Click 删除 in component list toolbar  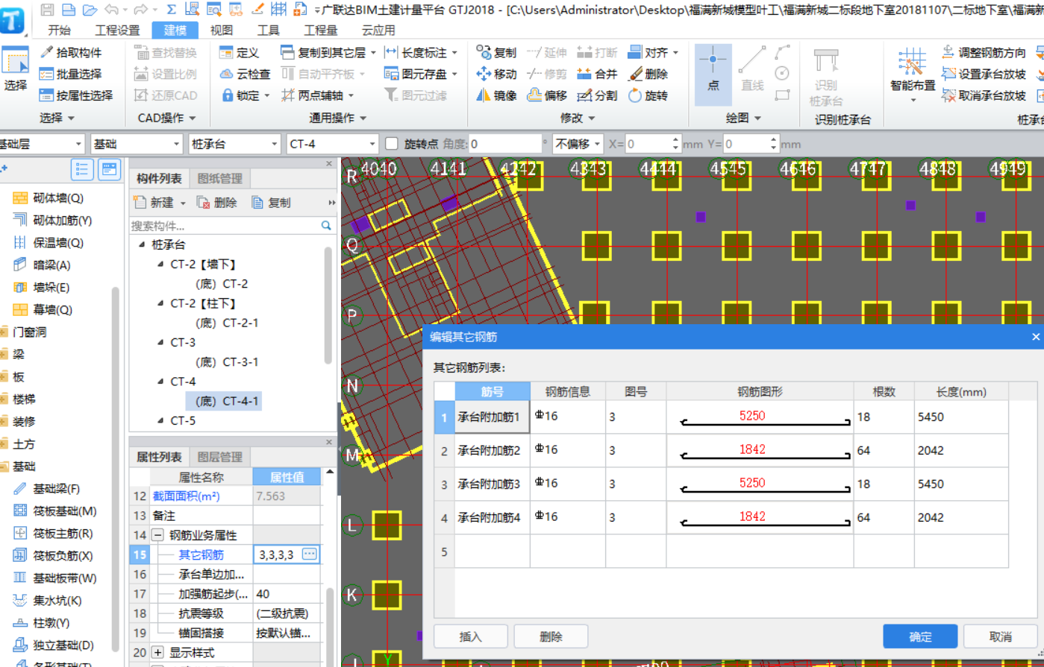(216, 203)
